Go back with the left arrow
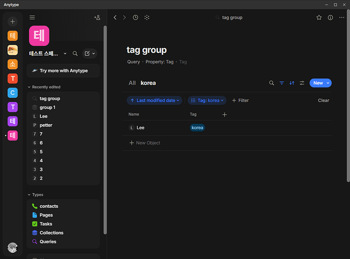 click(115, 18)
